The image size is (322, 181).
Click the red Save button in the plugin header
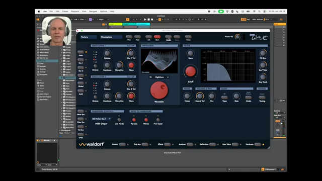(x=157, y=37)
